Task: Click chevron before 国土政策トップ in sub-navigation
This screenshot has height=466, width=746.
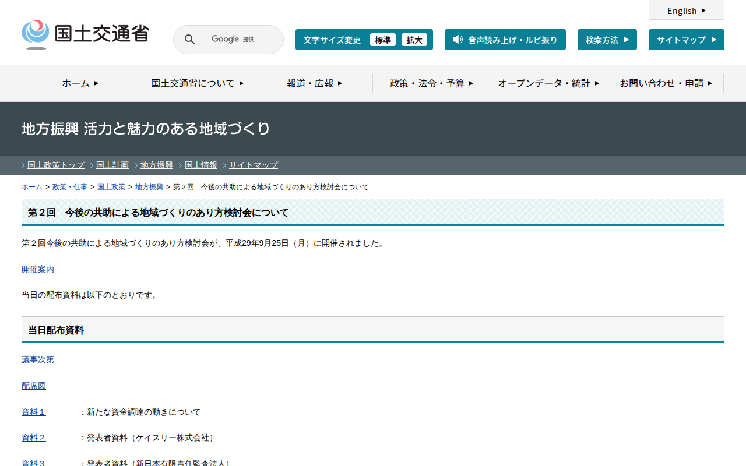Action: 23,165
